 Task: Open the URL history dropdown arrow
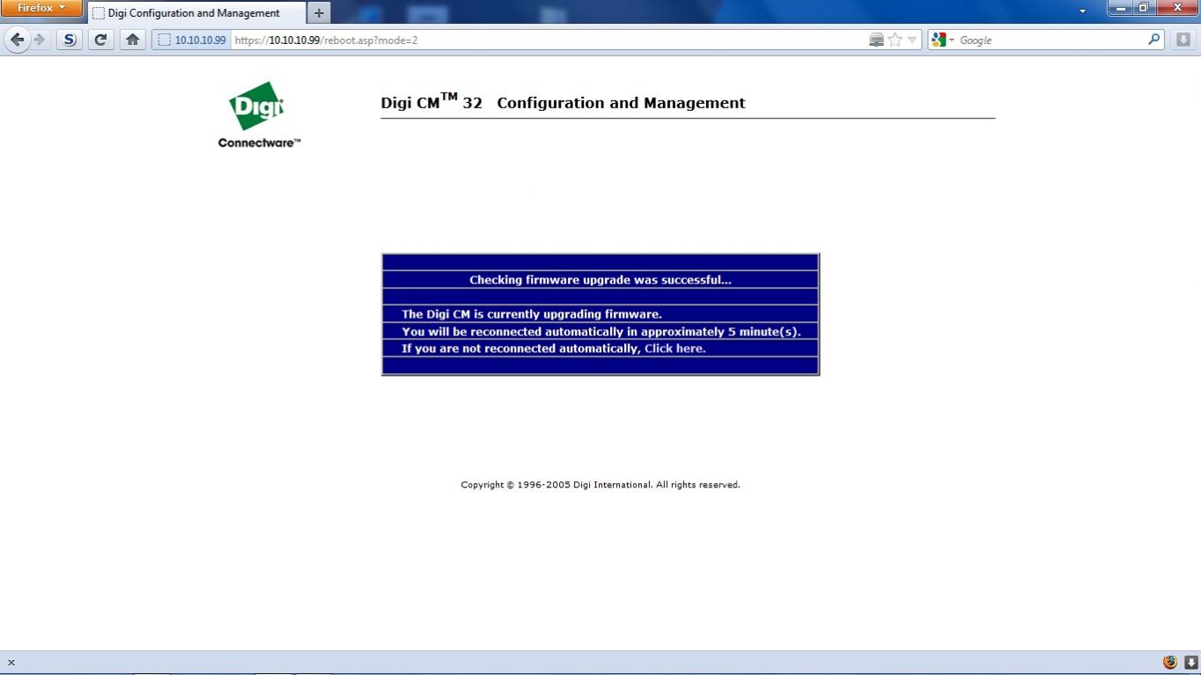coord(912,40)
